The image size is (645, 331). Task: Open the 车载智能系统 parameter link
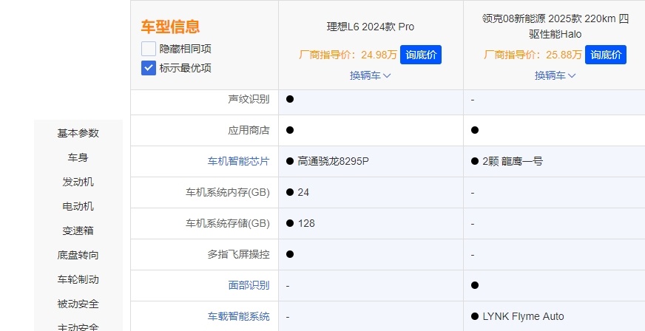[x=239, y=316]
